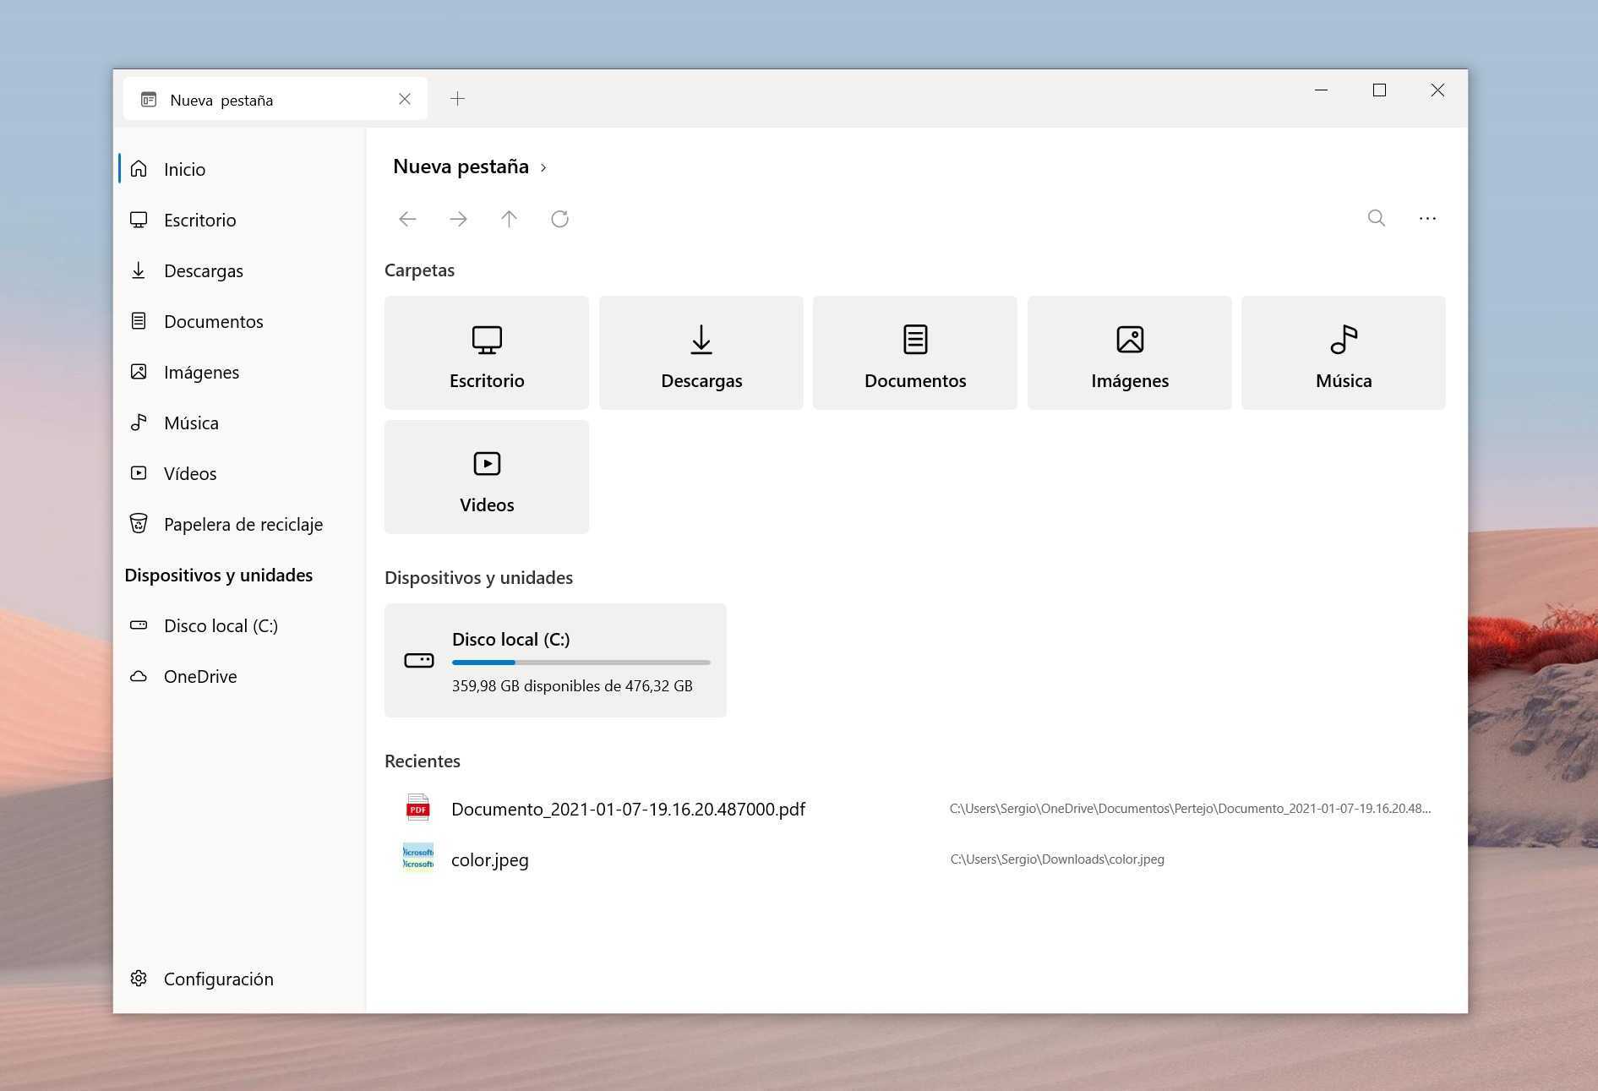Viewport: 1598px width, 1091px height.
Task: Go forward using the right arrow
Action: point(458,219)
